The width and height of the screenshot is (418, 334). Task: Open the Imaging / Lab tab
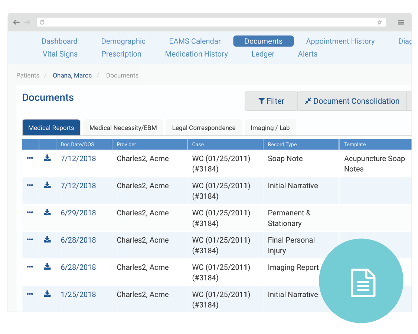point(270,128)
